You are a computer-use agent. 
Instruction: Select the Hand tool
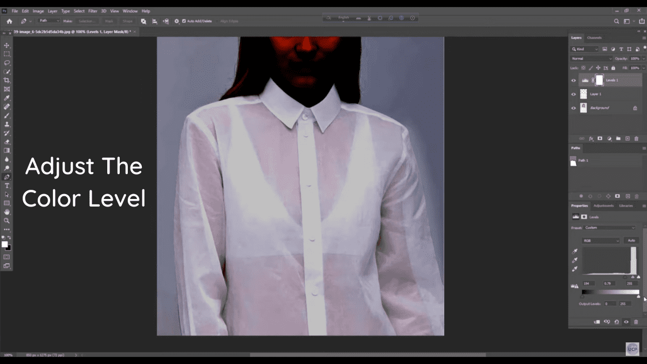[7, 212]
